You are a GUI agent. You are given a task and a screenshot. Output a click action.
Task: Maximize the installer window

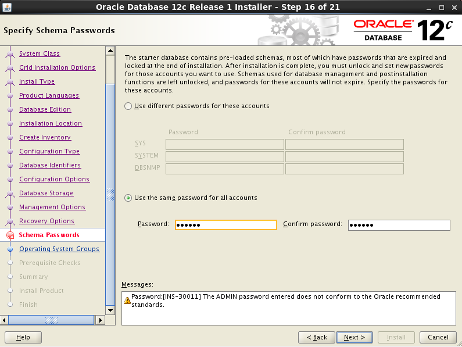pyautogui.click(x=442, y=8)
